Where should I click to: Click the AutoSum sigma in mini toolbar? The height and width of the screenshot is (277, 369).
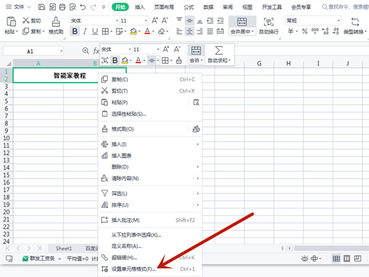pyautogui.click(x=218, y=50)
